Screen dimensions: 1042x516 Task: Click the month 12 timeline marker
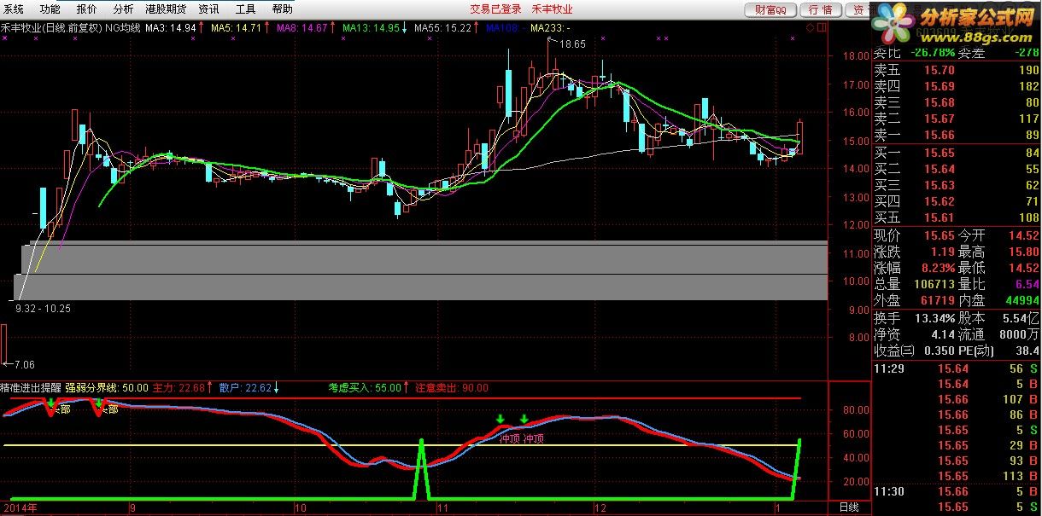click(x=600, y=508)
